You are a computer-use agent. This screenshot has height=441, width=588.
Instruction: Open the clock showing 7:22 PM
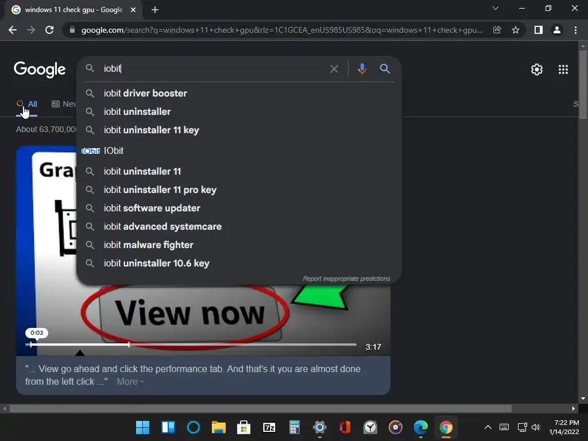[x=564, y=427]
